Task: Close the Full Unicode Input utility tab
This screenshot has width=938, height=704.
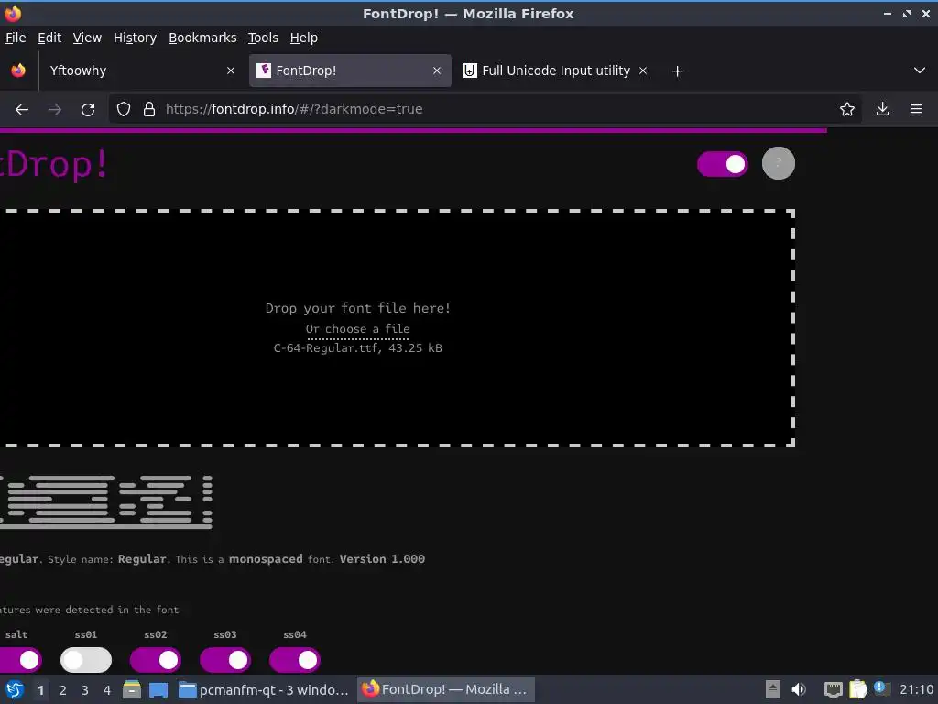Action: click(643, 71)
